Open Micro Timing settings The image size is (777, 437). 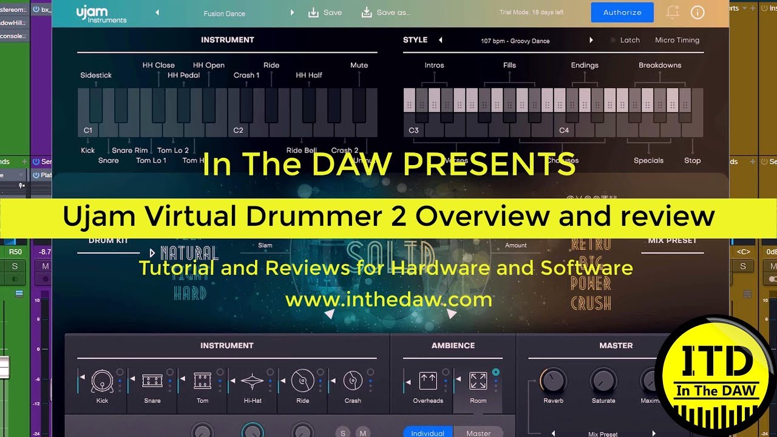pyautogui.click(x=677, y=40)
